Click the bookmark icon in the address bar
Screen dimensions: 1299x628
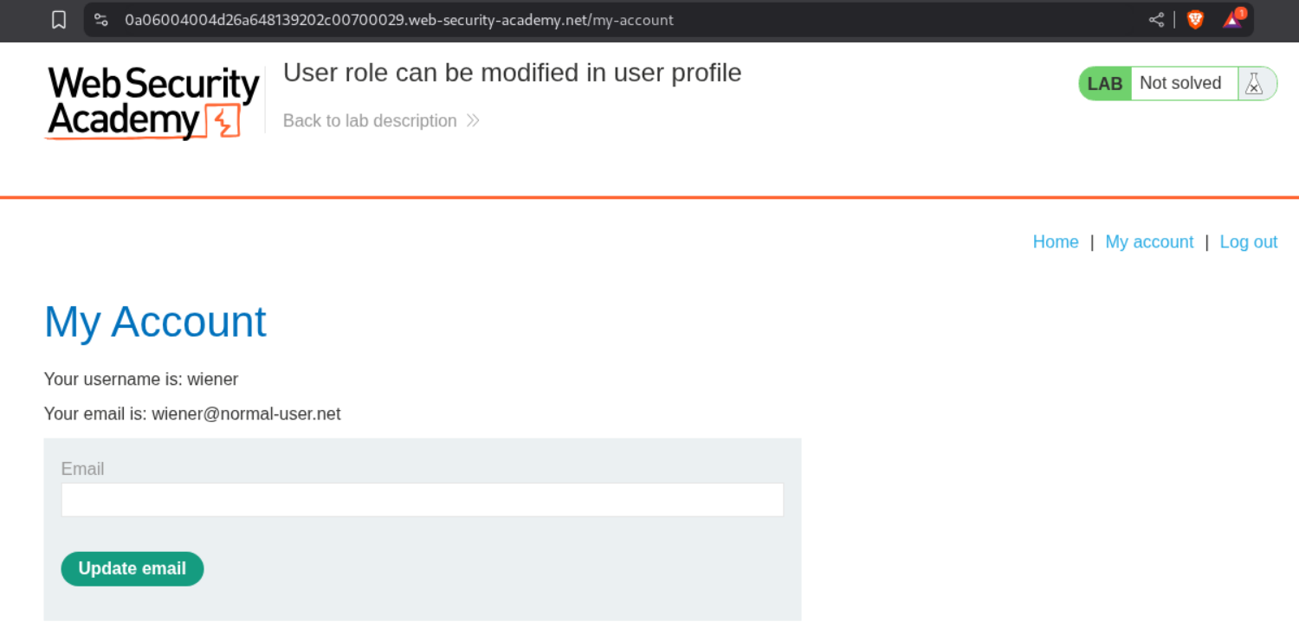click(x=59, y=20)
